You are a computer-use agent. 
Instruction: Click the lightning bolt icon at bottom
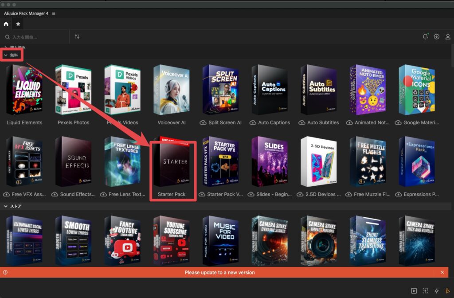coord(436,291)
